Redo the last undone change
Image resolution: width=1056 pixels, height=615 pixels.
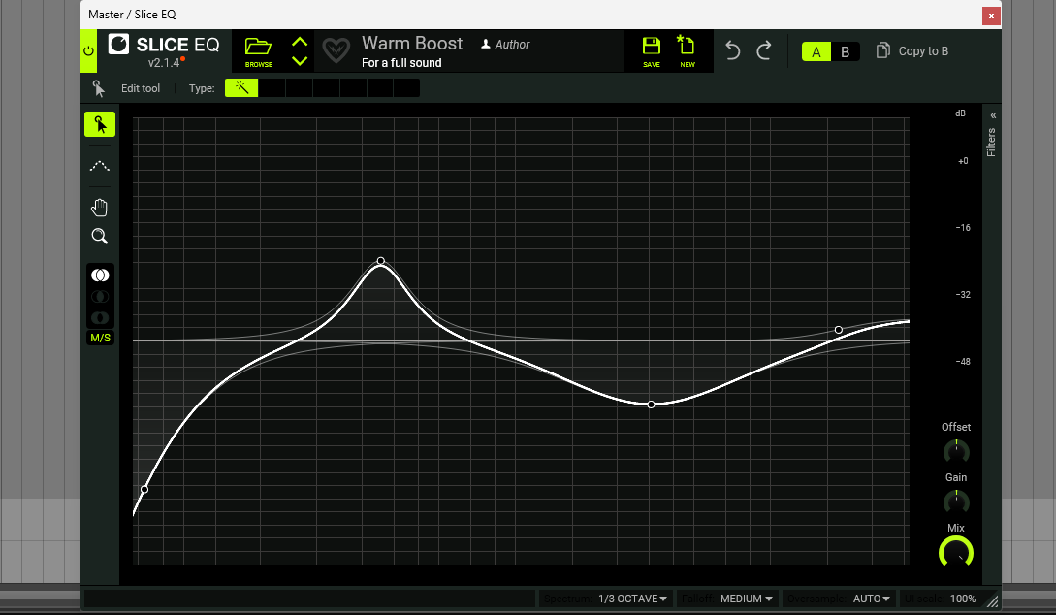point(764,50)
